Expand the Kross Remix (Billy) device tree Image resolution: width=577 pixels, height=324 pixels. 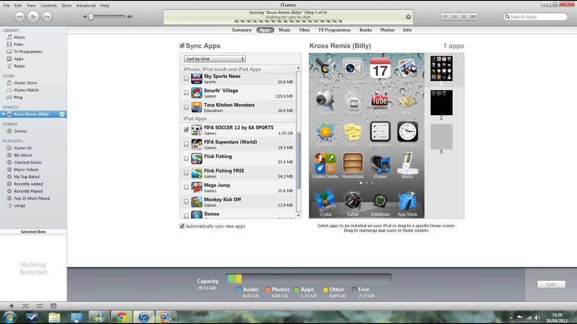[x=4, y=114]
